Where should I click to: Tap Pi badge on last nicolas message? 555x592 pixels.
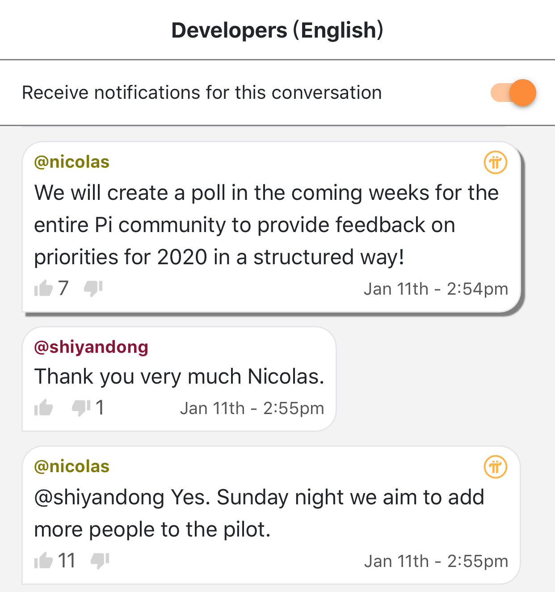point(496,467)
